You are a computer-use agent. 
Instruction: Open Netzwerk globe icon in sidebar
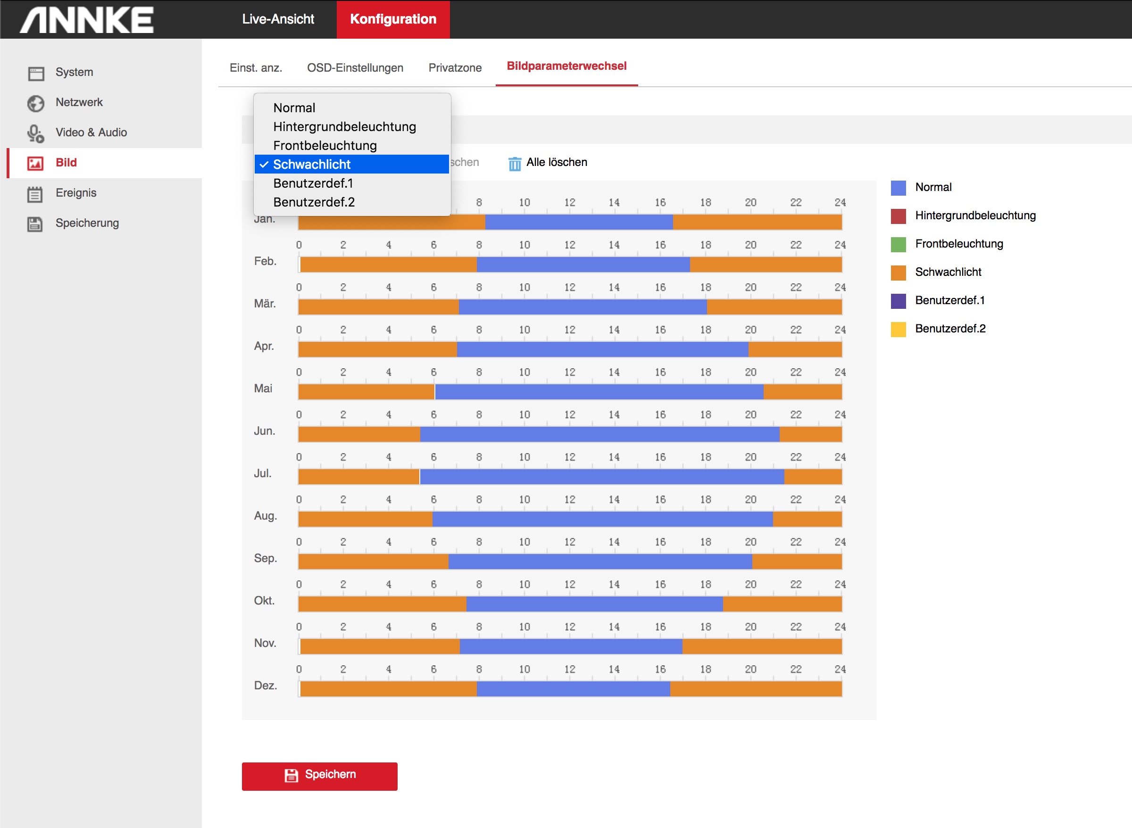(35, 103)
